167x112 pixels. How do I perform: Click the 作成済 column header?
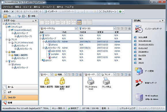click(x=88, y=32)
